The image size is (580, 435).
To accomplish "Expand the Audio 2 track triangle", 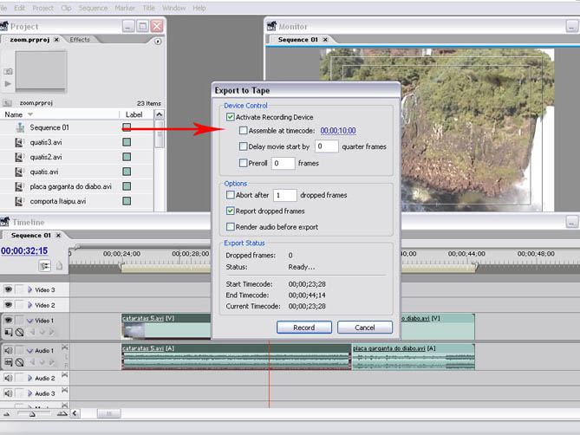I will (x=29, y=379).
